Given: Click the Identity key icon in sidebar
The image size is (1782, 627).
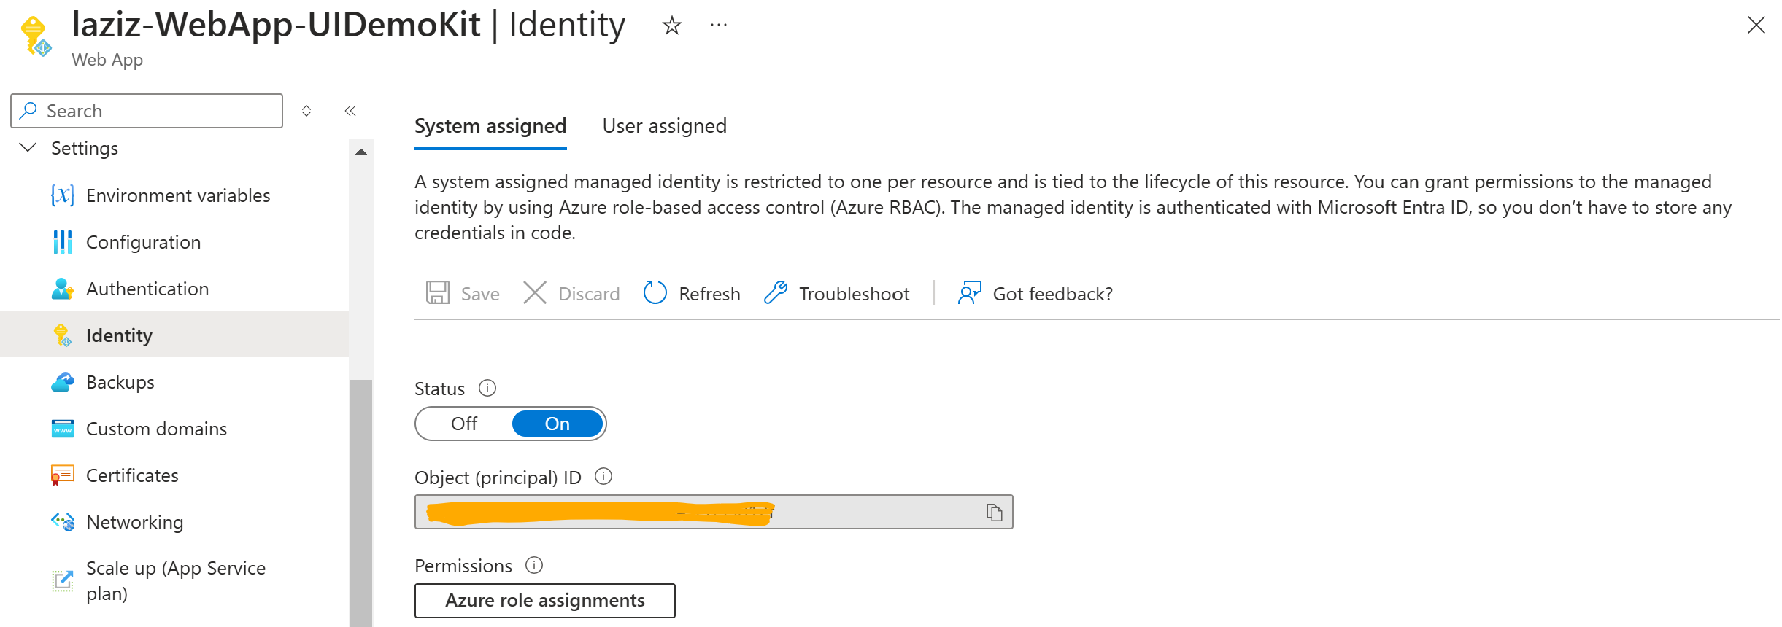Looking at the screenshot, I should 63,335.
